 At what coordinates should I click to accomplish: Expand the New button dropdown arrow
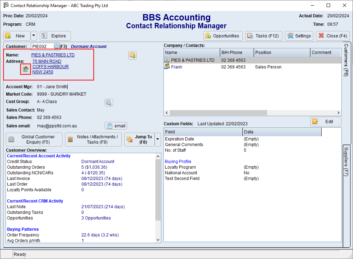tap(34, 36)
